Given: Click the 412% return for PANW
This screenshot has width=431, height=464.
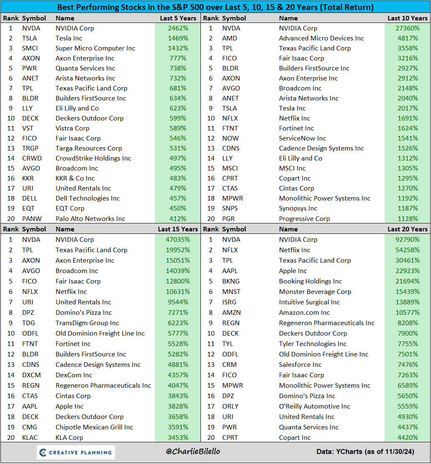Looking at the screenshot, I should 178,219.
